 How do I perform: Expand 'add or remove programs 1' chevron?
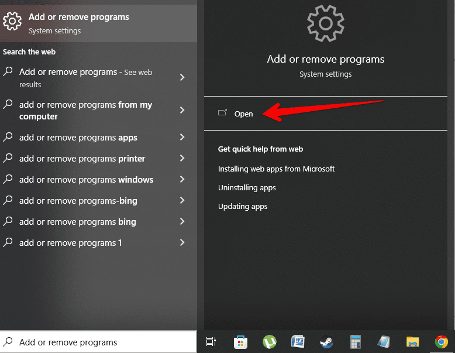click(182, 242)
